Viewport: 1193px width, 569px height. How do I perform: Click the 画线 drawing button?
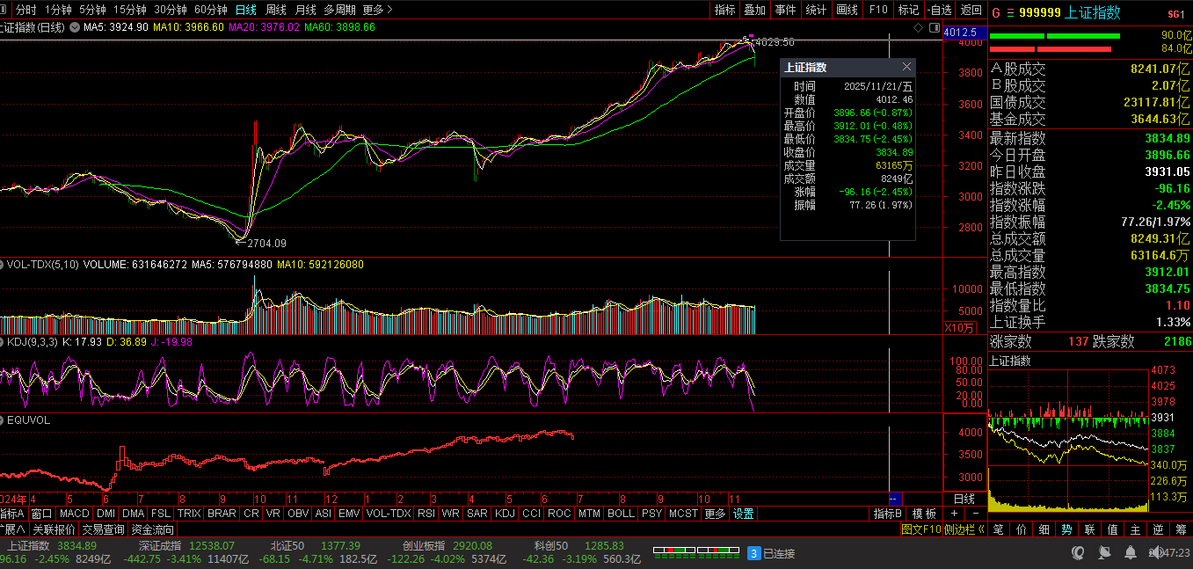(847, 10)
